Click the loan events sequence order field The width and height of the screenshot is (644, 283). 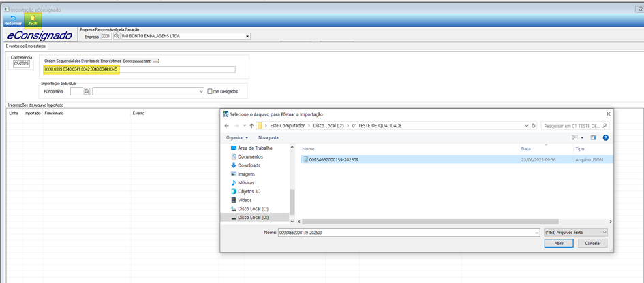click(140, 69)
